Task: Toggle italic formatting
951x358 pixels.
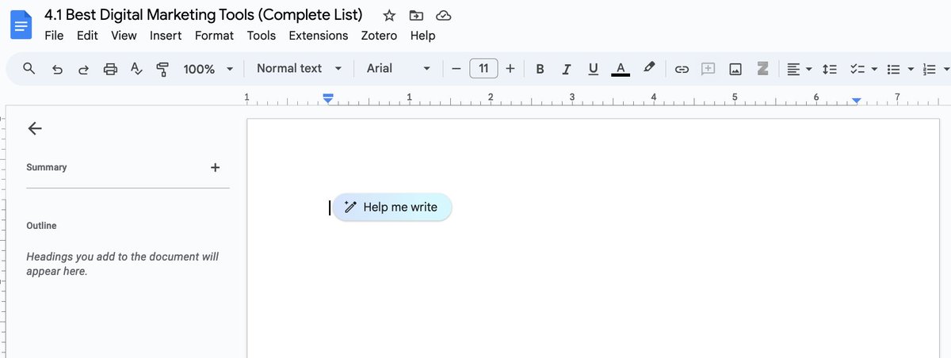Action: [x=566, y=69]
